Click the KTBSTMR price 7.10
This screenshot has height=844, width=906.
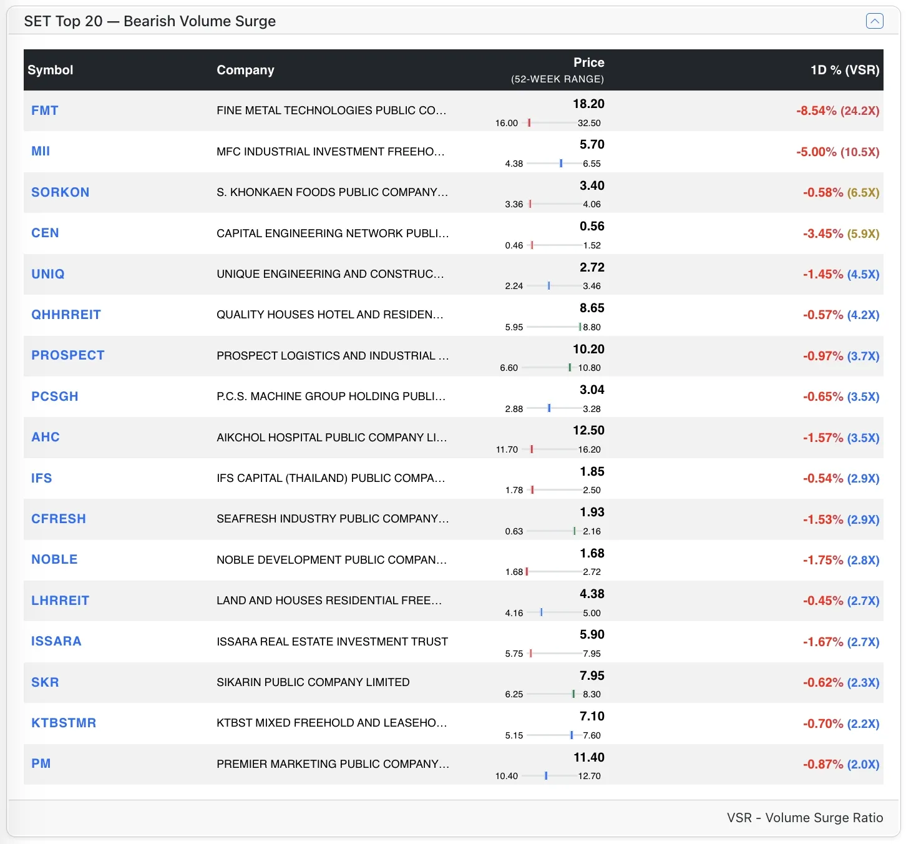[x=592, y=716]
